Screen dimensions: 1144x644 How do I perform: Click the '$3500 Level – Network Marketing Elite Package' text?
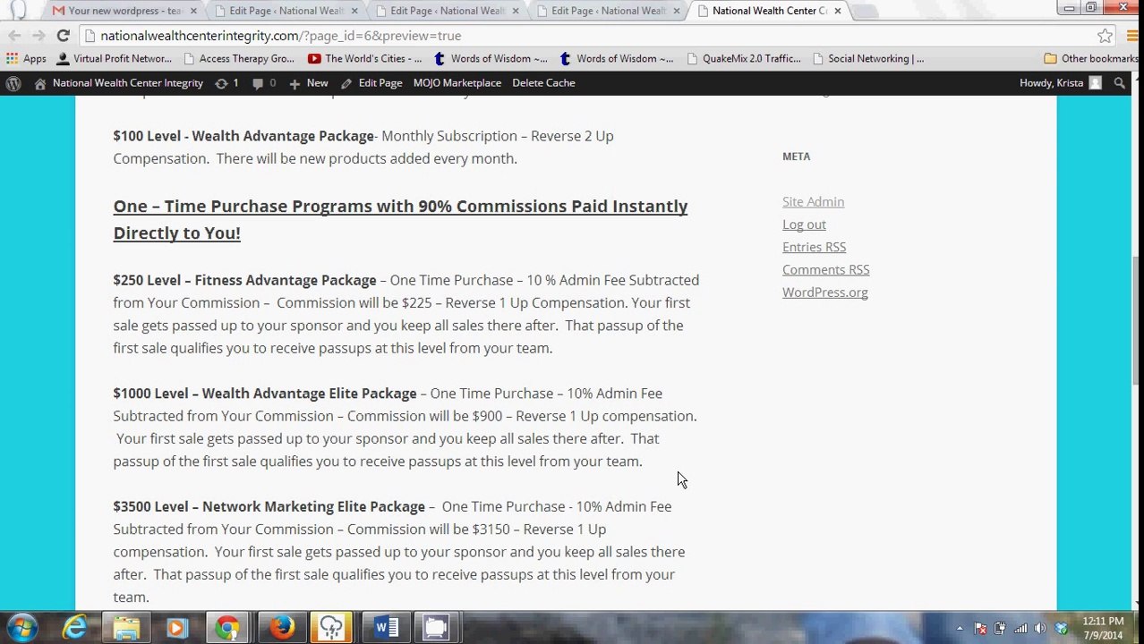(x=269, y=506)
